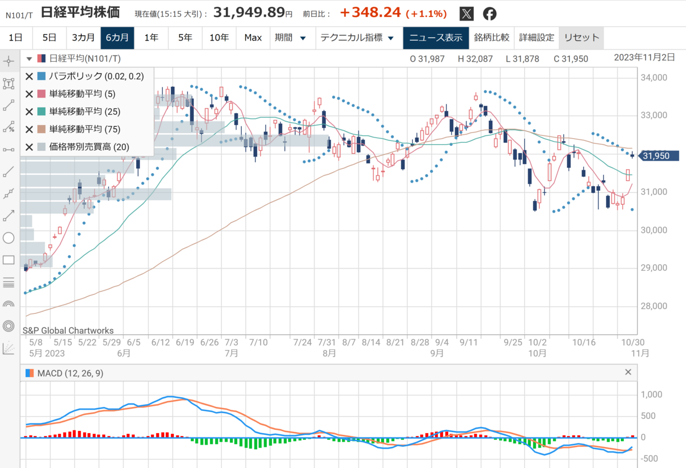This screenshot has height=468, width=686.
Task: Click the 価格帯別売買高 (20) label
Action: click(89, 147)
